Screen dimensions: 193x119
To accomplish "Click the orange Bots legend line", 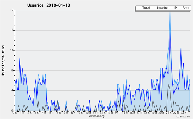I will 179,8.
